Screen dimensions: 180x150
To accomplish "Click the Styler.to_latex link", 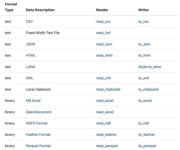I will click(x=149, y=67).
